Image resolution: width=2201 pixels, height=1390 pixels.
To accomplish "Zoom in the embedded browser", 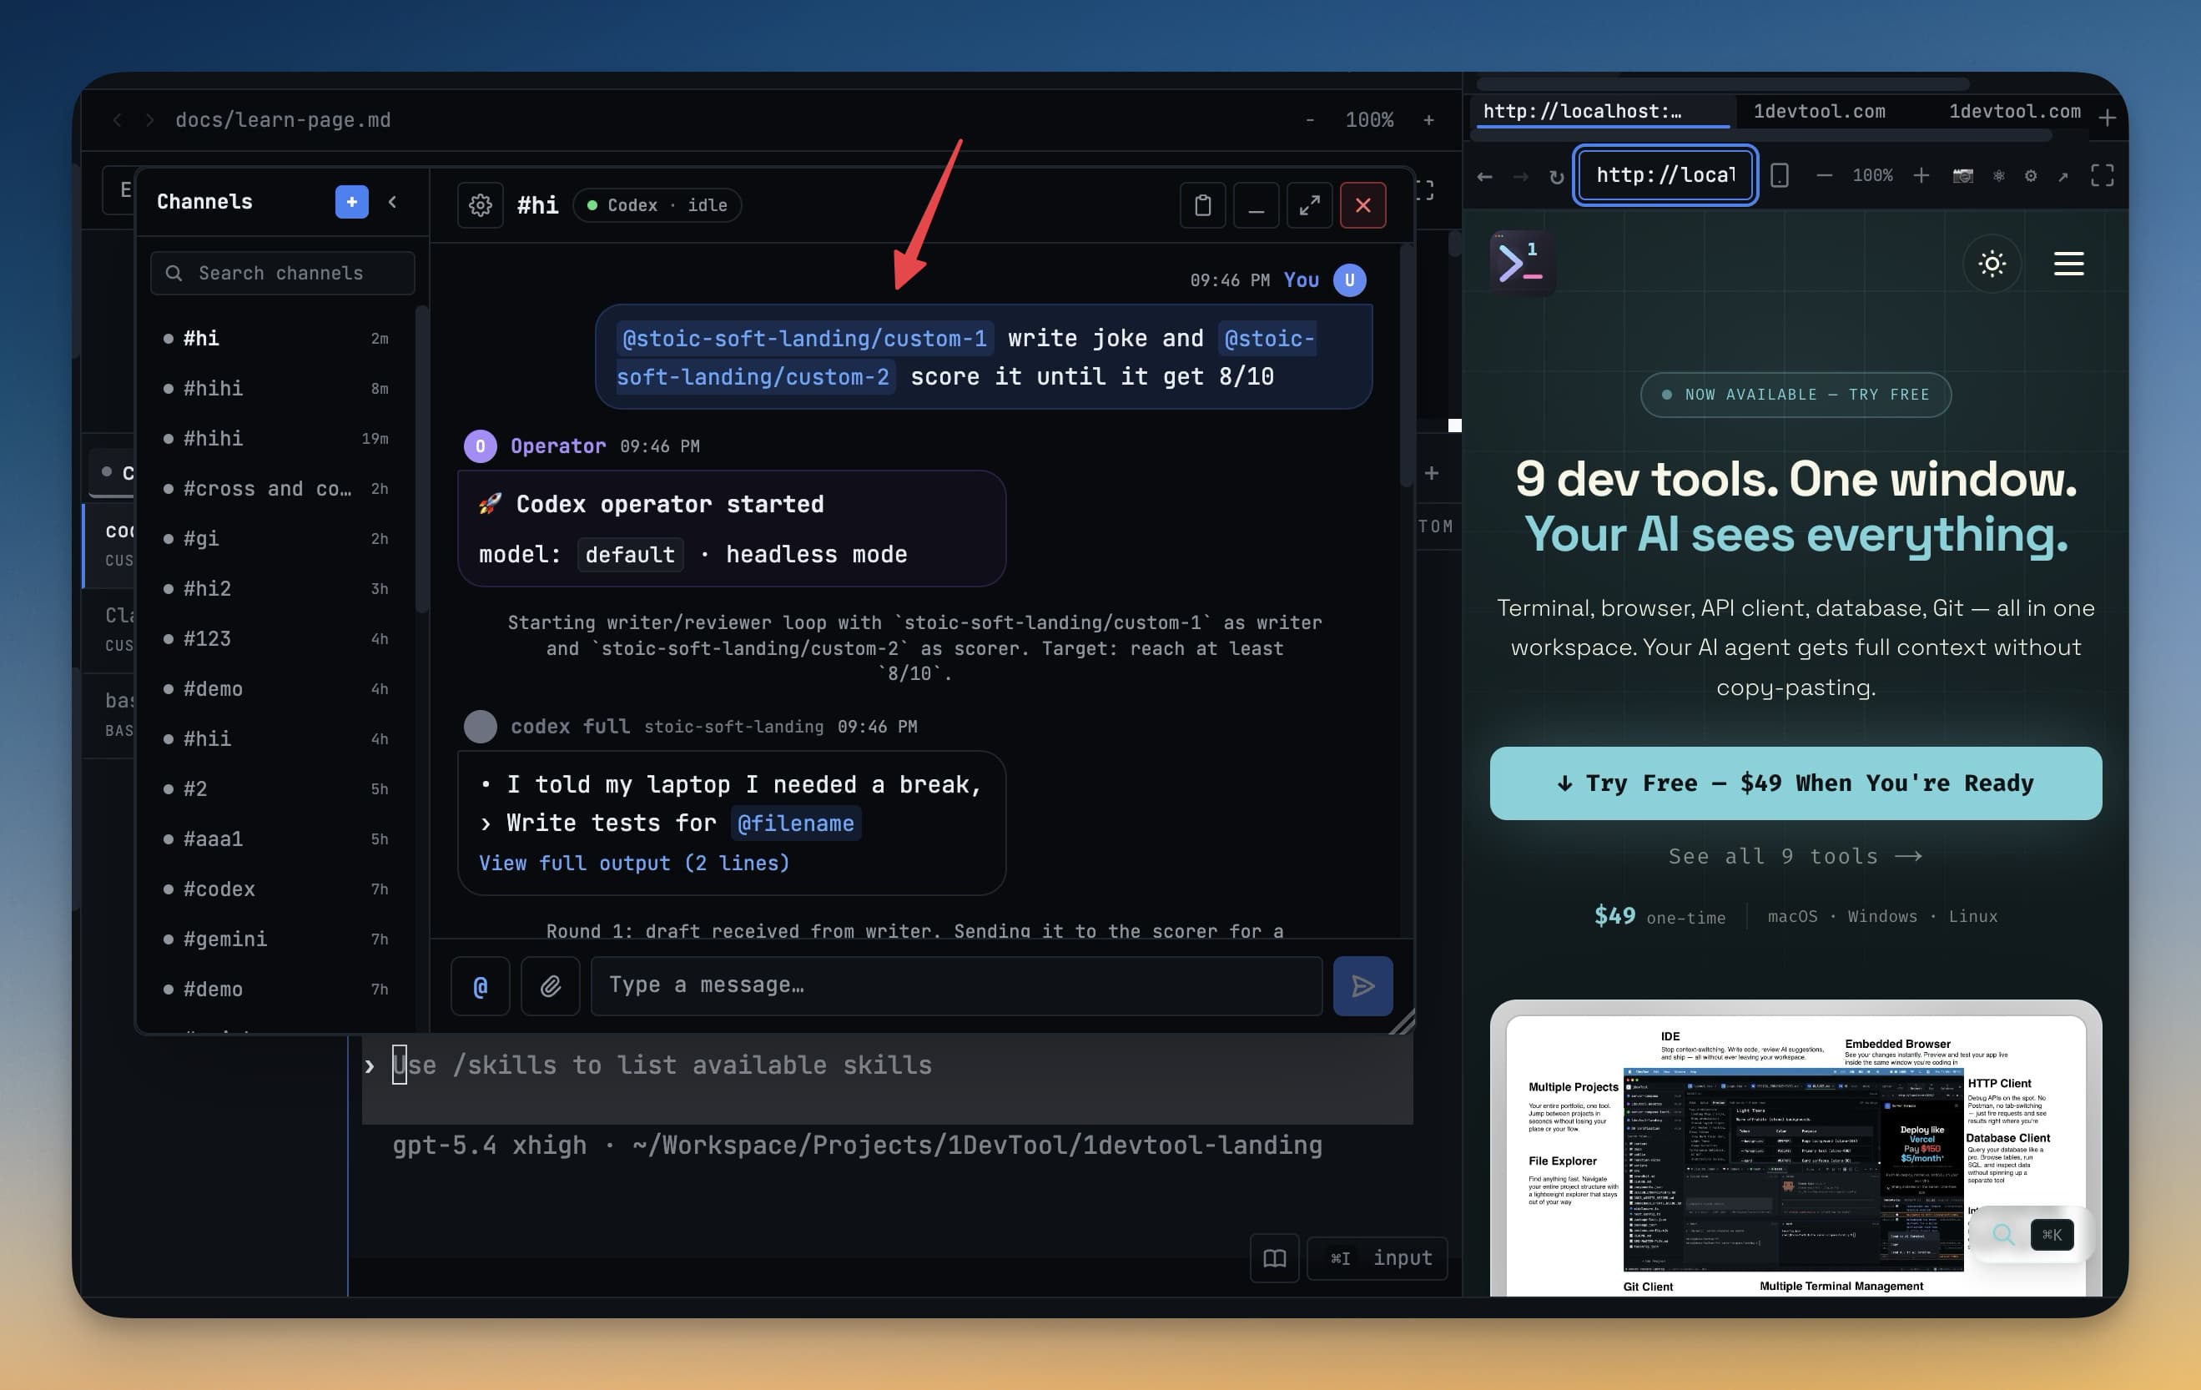I will click(1921, 175).
